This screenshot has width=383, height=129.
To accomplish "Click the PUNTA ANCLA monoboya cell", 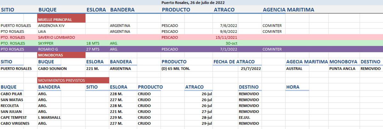I will [x=344, y=68].
